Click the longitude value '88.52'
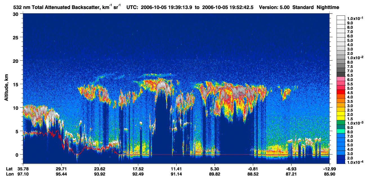This screenshot has width=366, height=188. pyautogui.click(x=253, y=174)
